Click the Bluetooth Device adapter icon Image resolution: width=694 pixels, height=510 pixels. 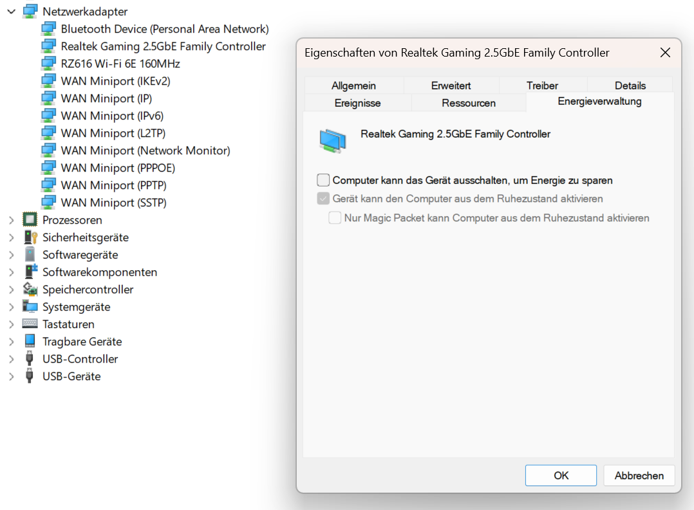(48, 29)
